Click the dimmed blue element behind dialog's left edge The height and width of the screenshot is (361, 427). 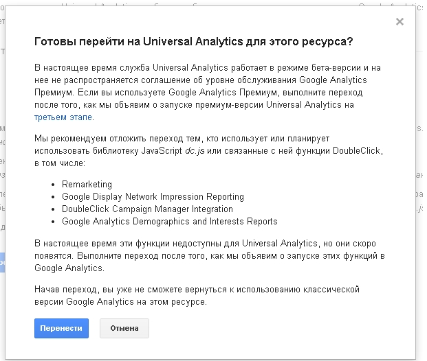pos(2,264)
